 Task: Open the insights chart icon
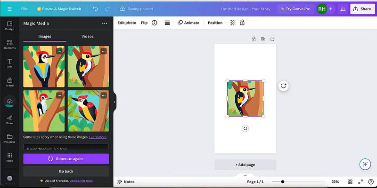[343, 9]
